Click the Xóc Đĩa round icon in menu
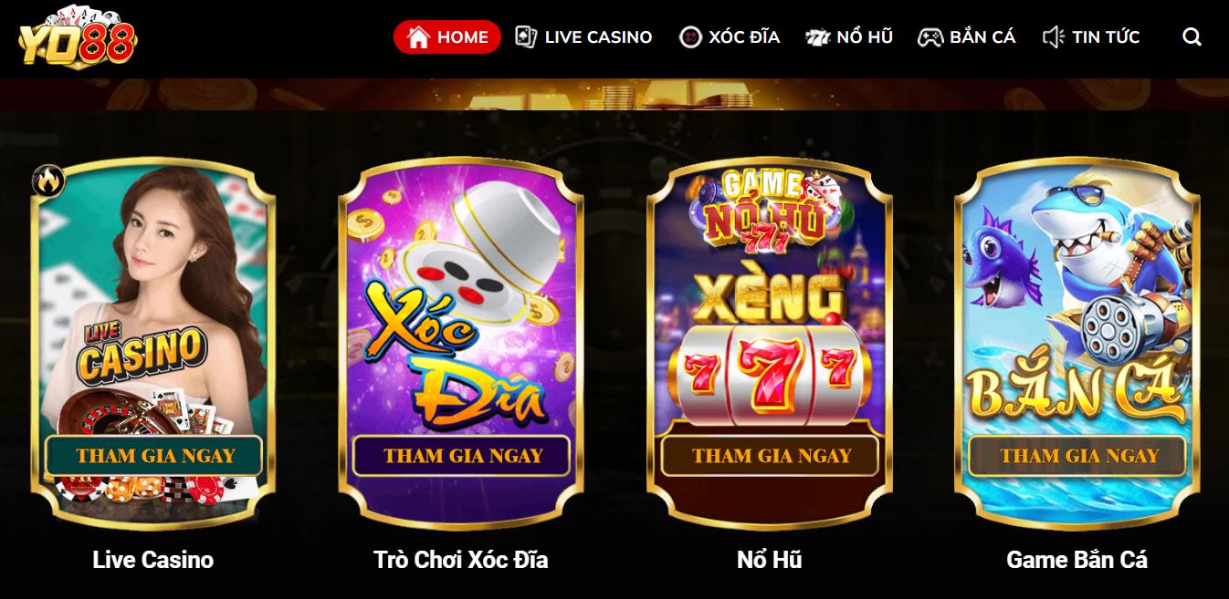Viewport: 1229px width, 599px height. pos(690,37)
